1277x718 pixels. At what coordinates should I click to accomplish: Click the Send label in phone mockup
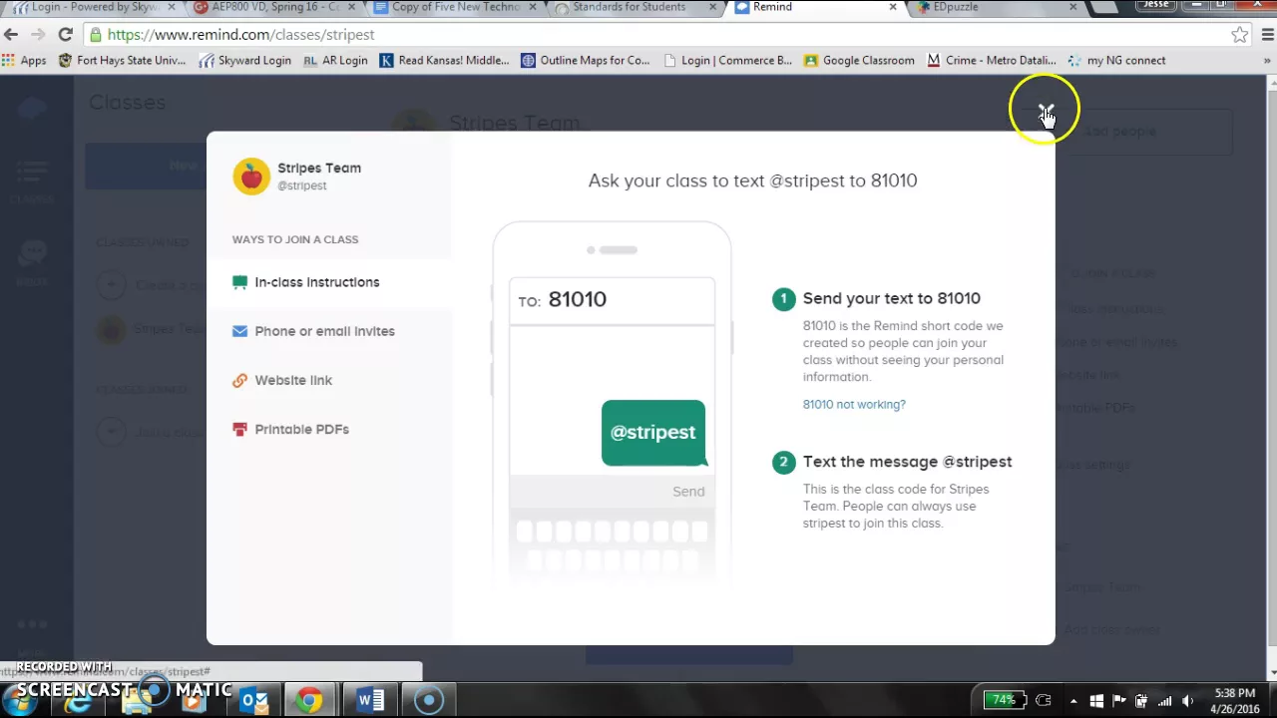point(688,492)
